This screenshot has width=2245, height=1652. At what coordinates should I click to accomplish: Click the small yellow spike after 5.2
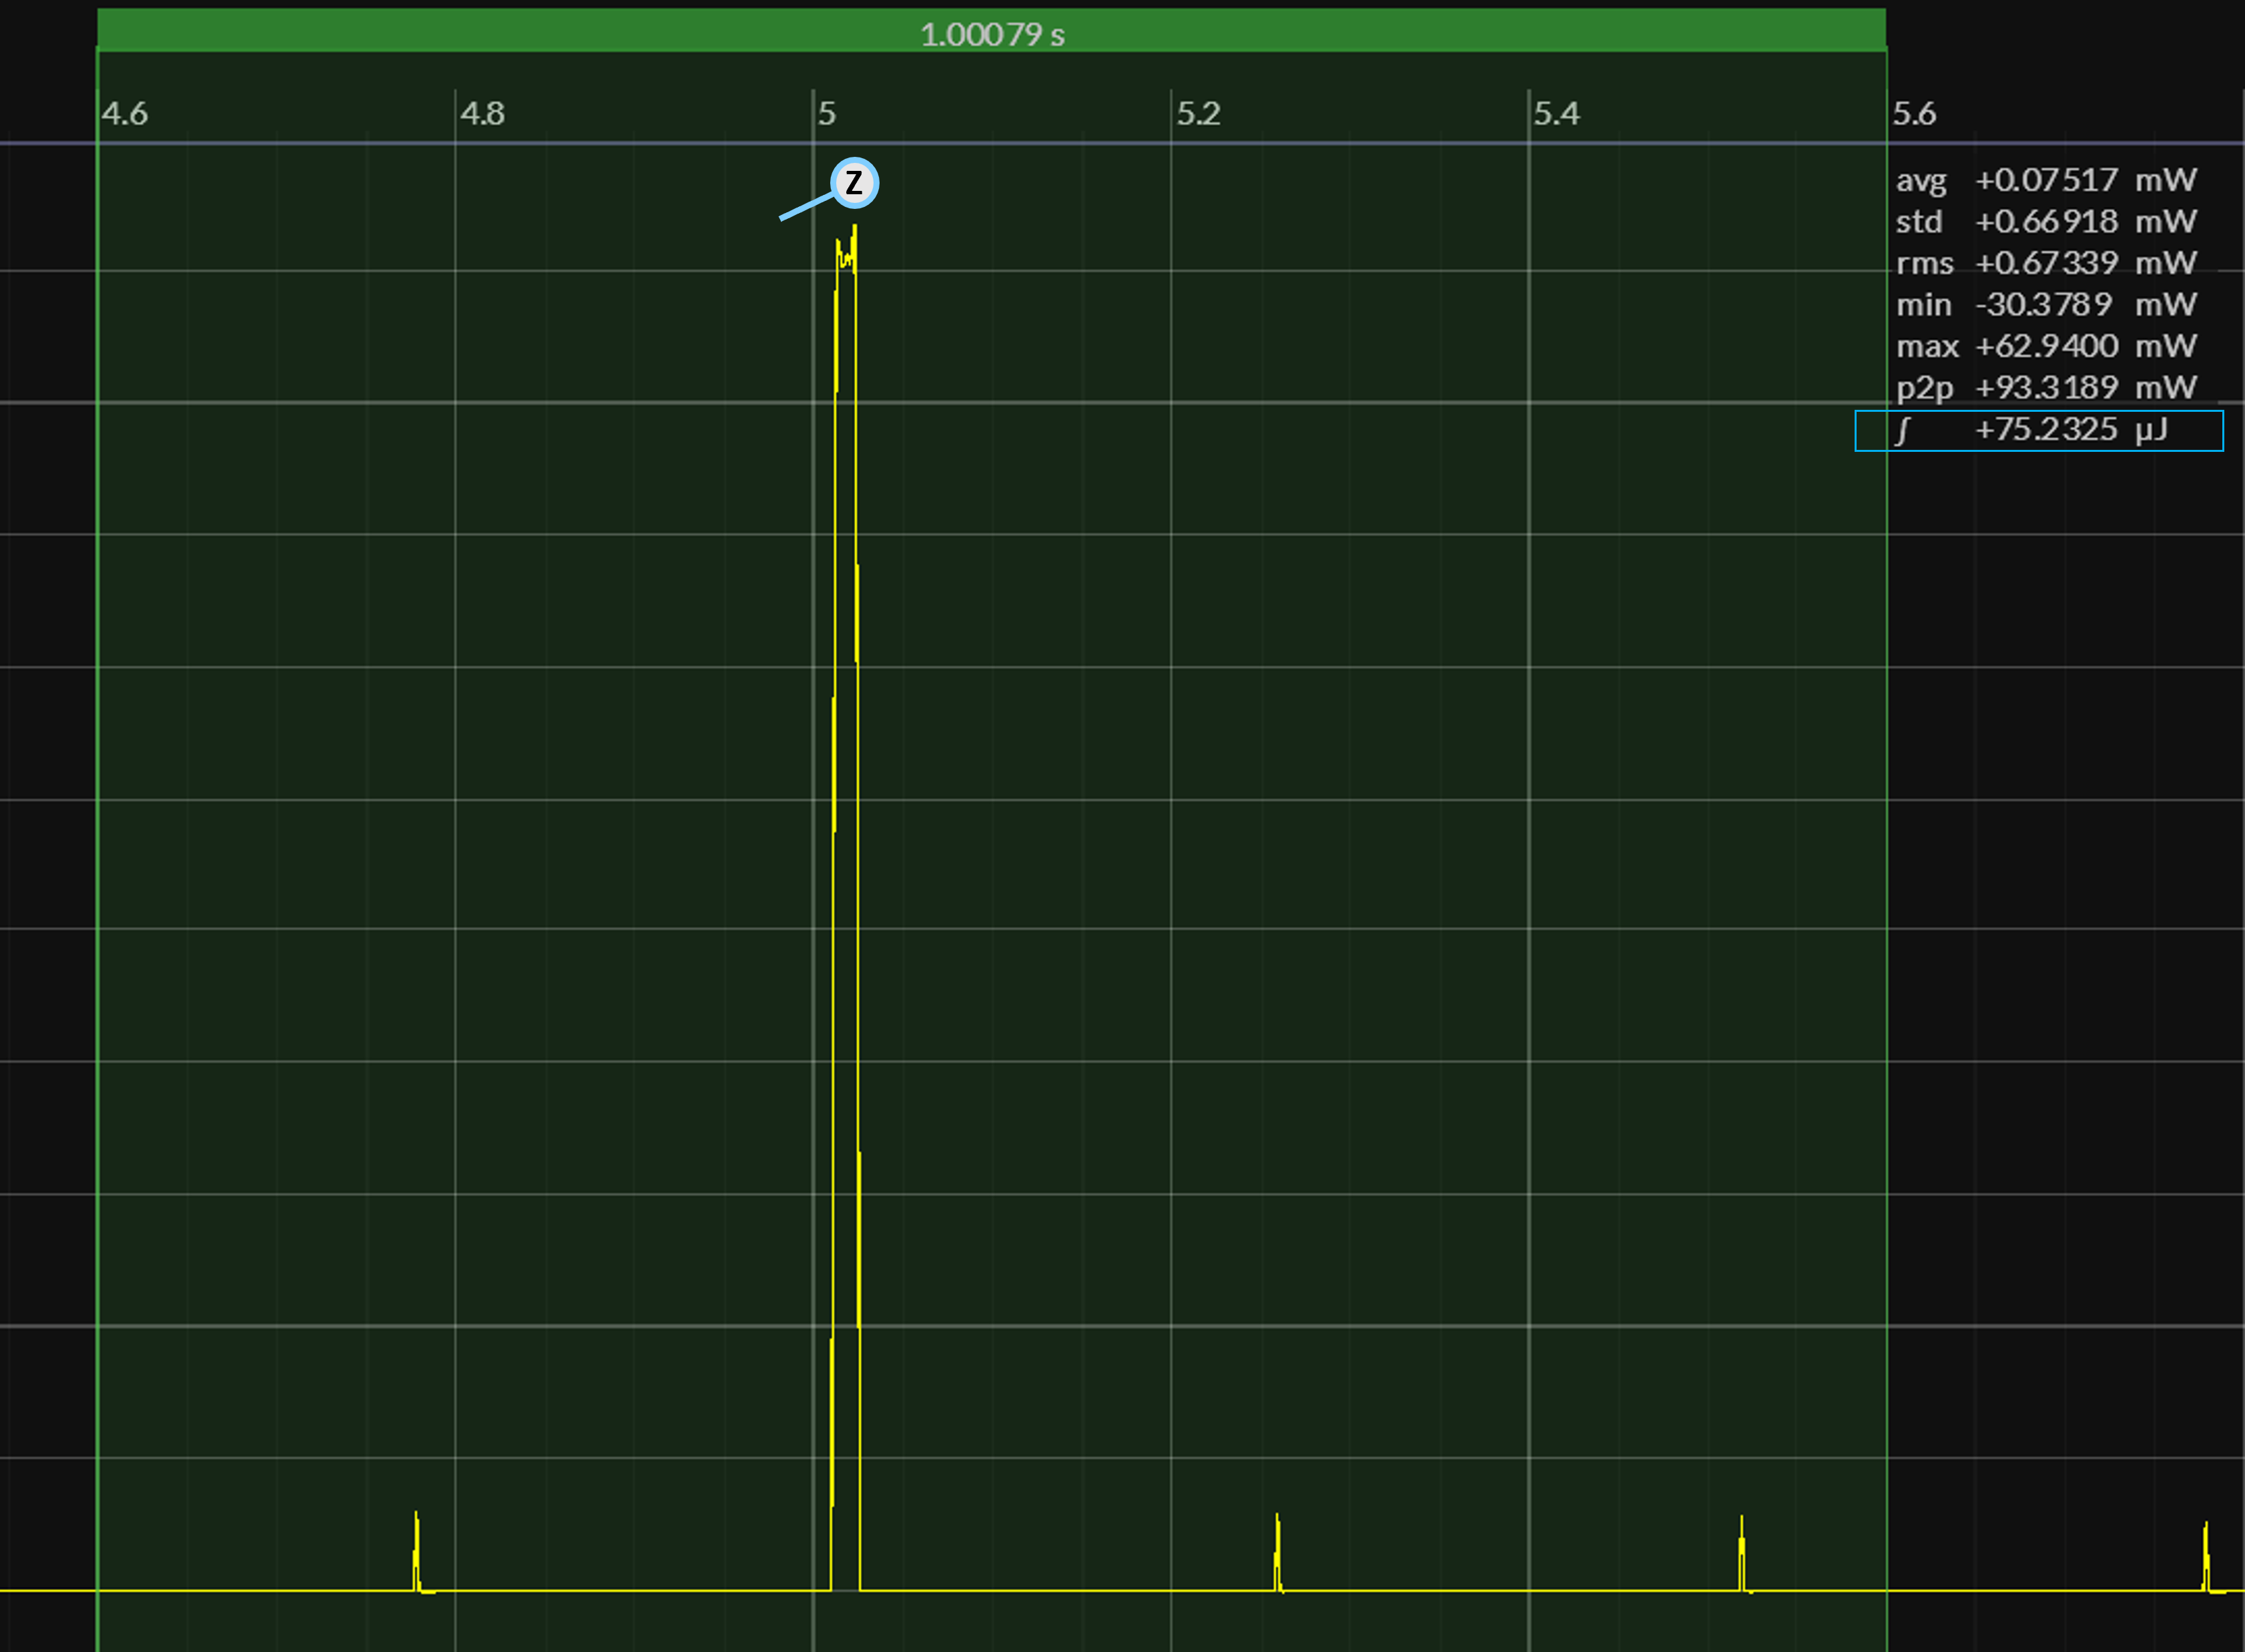[1277, 1551]
